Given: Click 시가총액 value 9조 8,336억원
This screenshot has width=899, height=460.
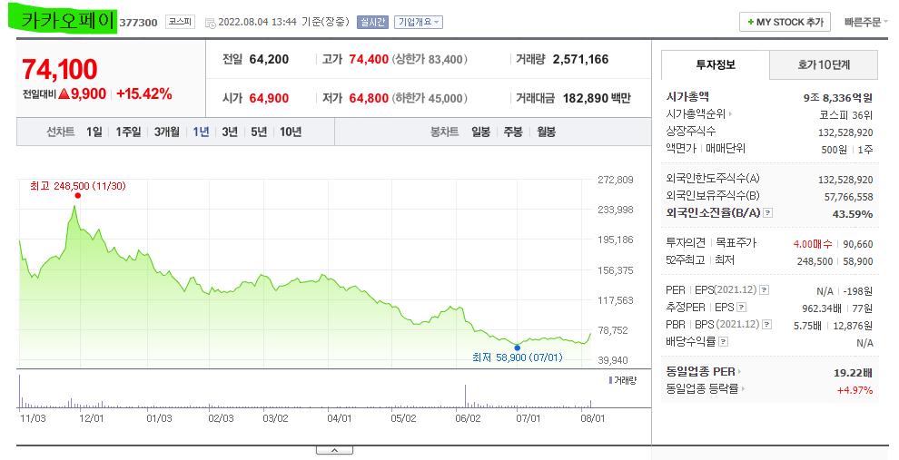Looking at the screenshot, I should click(x=837, y=98).
